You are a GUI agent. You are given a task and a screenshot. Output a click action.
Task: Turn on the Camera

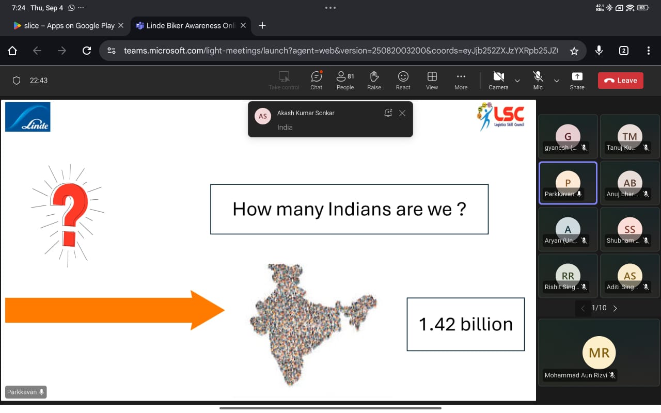(x=498, y=81)
